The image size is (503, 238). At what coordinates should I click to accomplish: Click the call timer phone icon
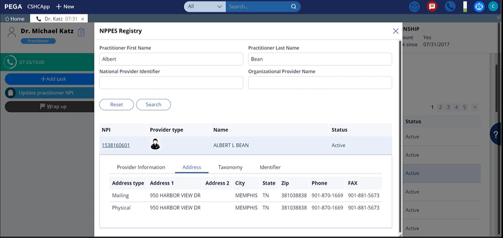(10, 62)
